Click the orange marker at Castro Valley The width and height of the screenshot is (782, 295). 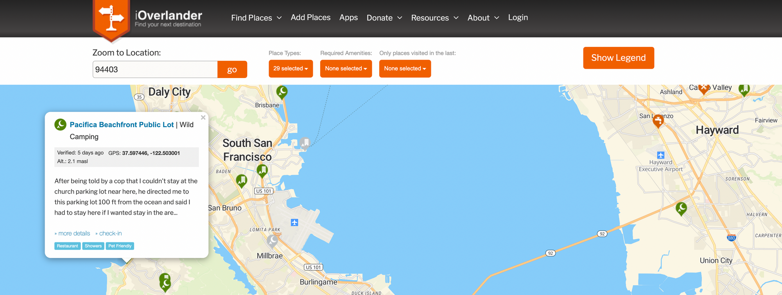point(704,89)
